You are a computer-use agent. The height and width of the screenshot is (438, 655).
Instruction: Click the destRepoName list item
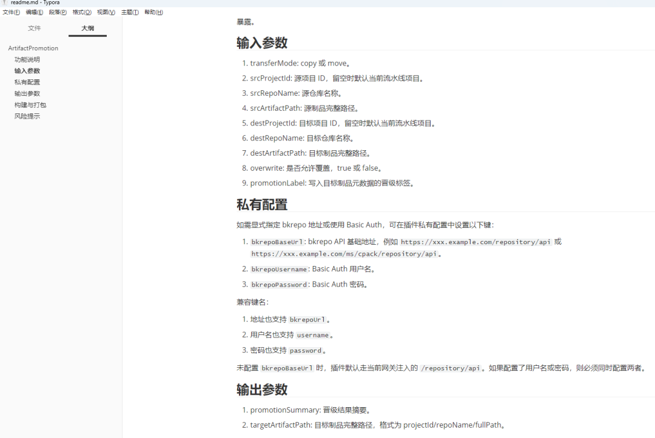[303, 138]
